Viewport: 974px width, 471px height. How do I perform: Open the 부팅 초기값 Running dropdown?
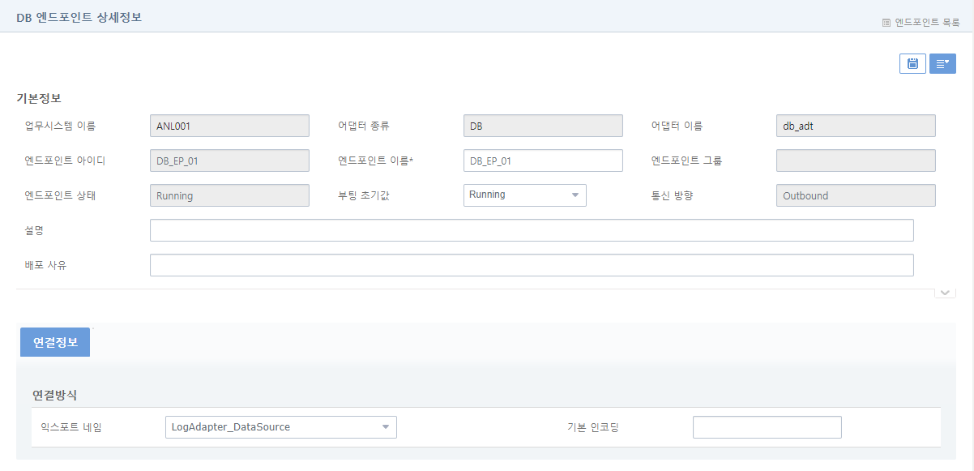[x=524, y=195]
